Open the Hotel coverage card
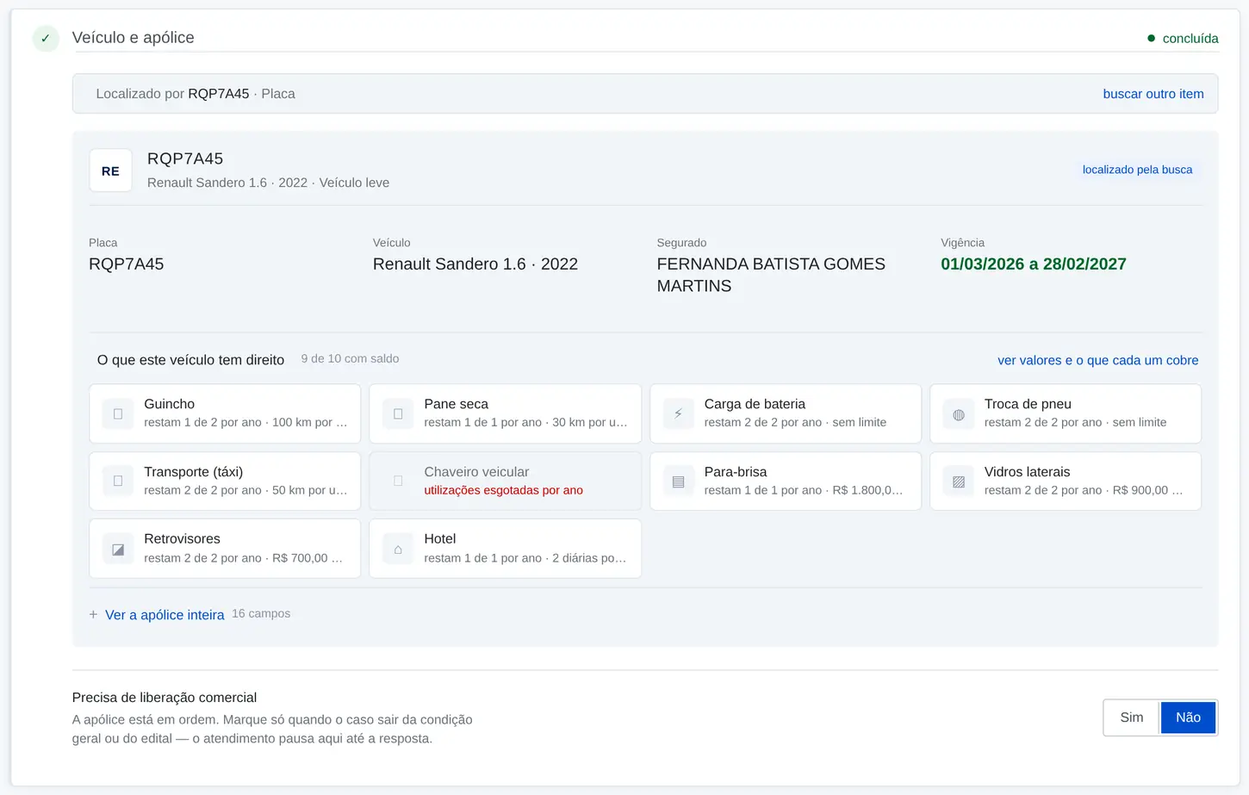Screen dimensions: 1249x795 click(506, 549)
